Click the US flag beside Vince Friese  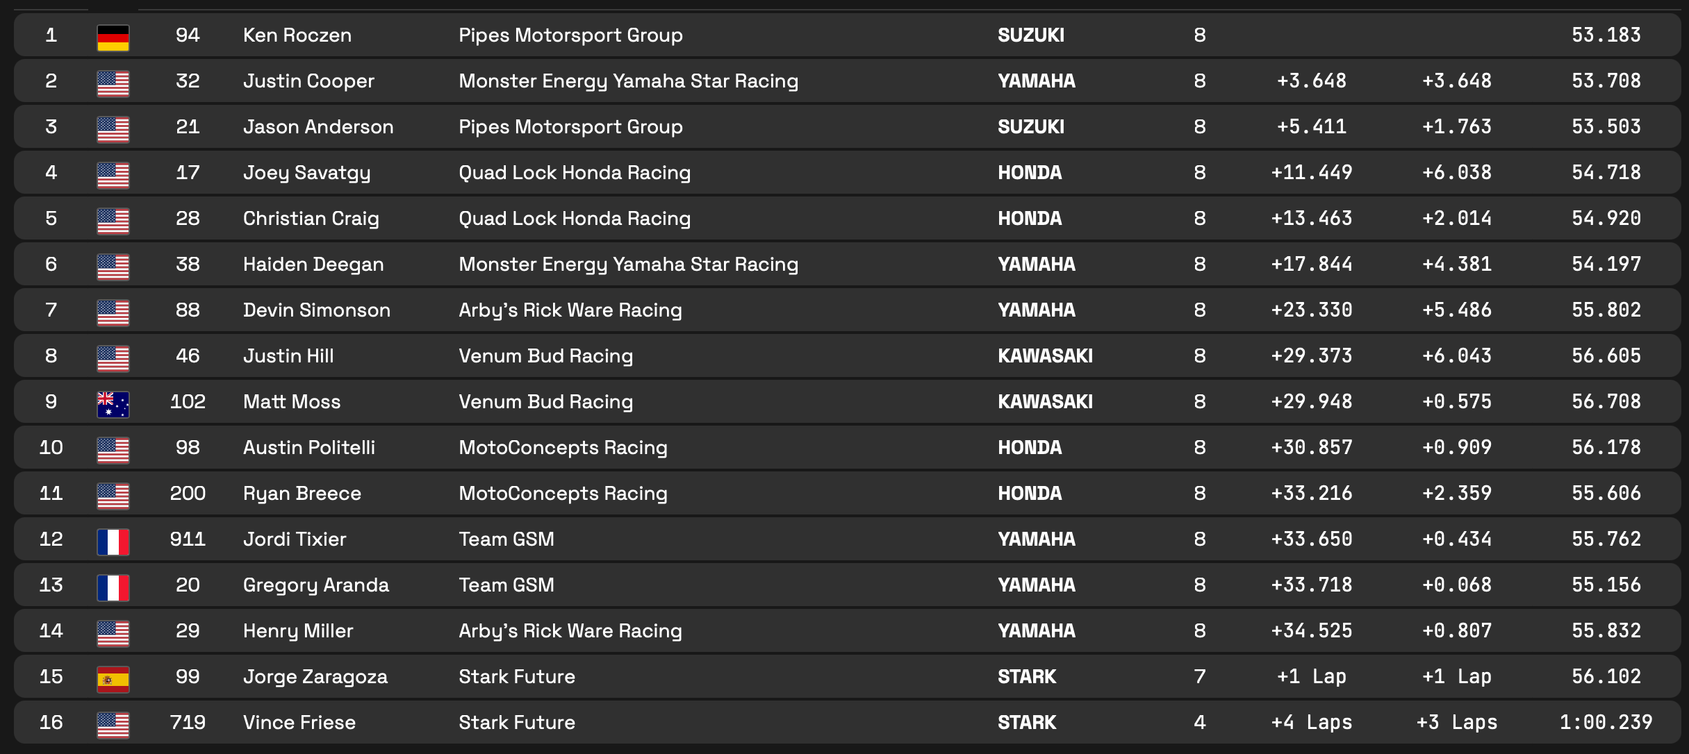pos(113,725)
